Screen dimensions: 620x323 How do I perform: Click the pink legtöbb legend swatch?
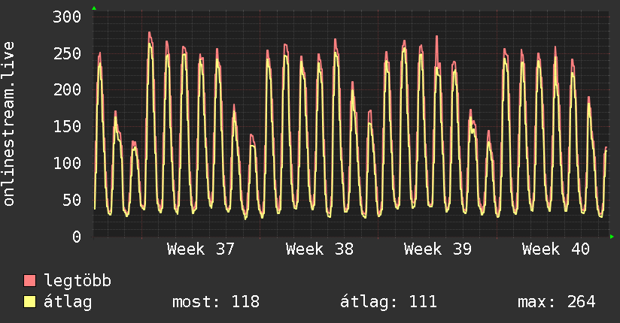[29, 280]
